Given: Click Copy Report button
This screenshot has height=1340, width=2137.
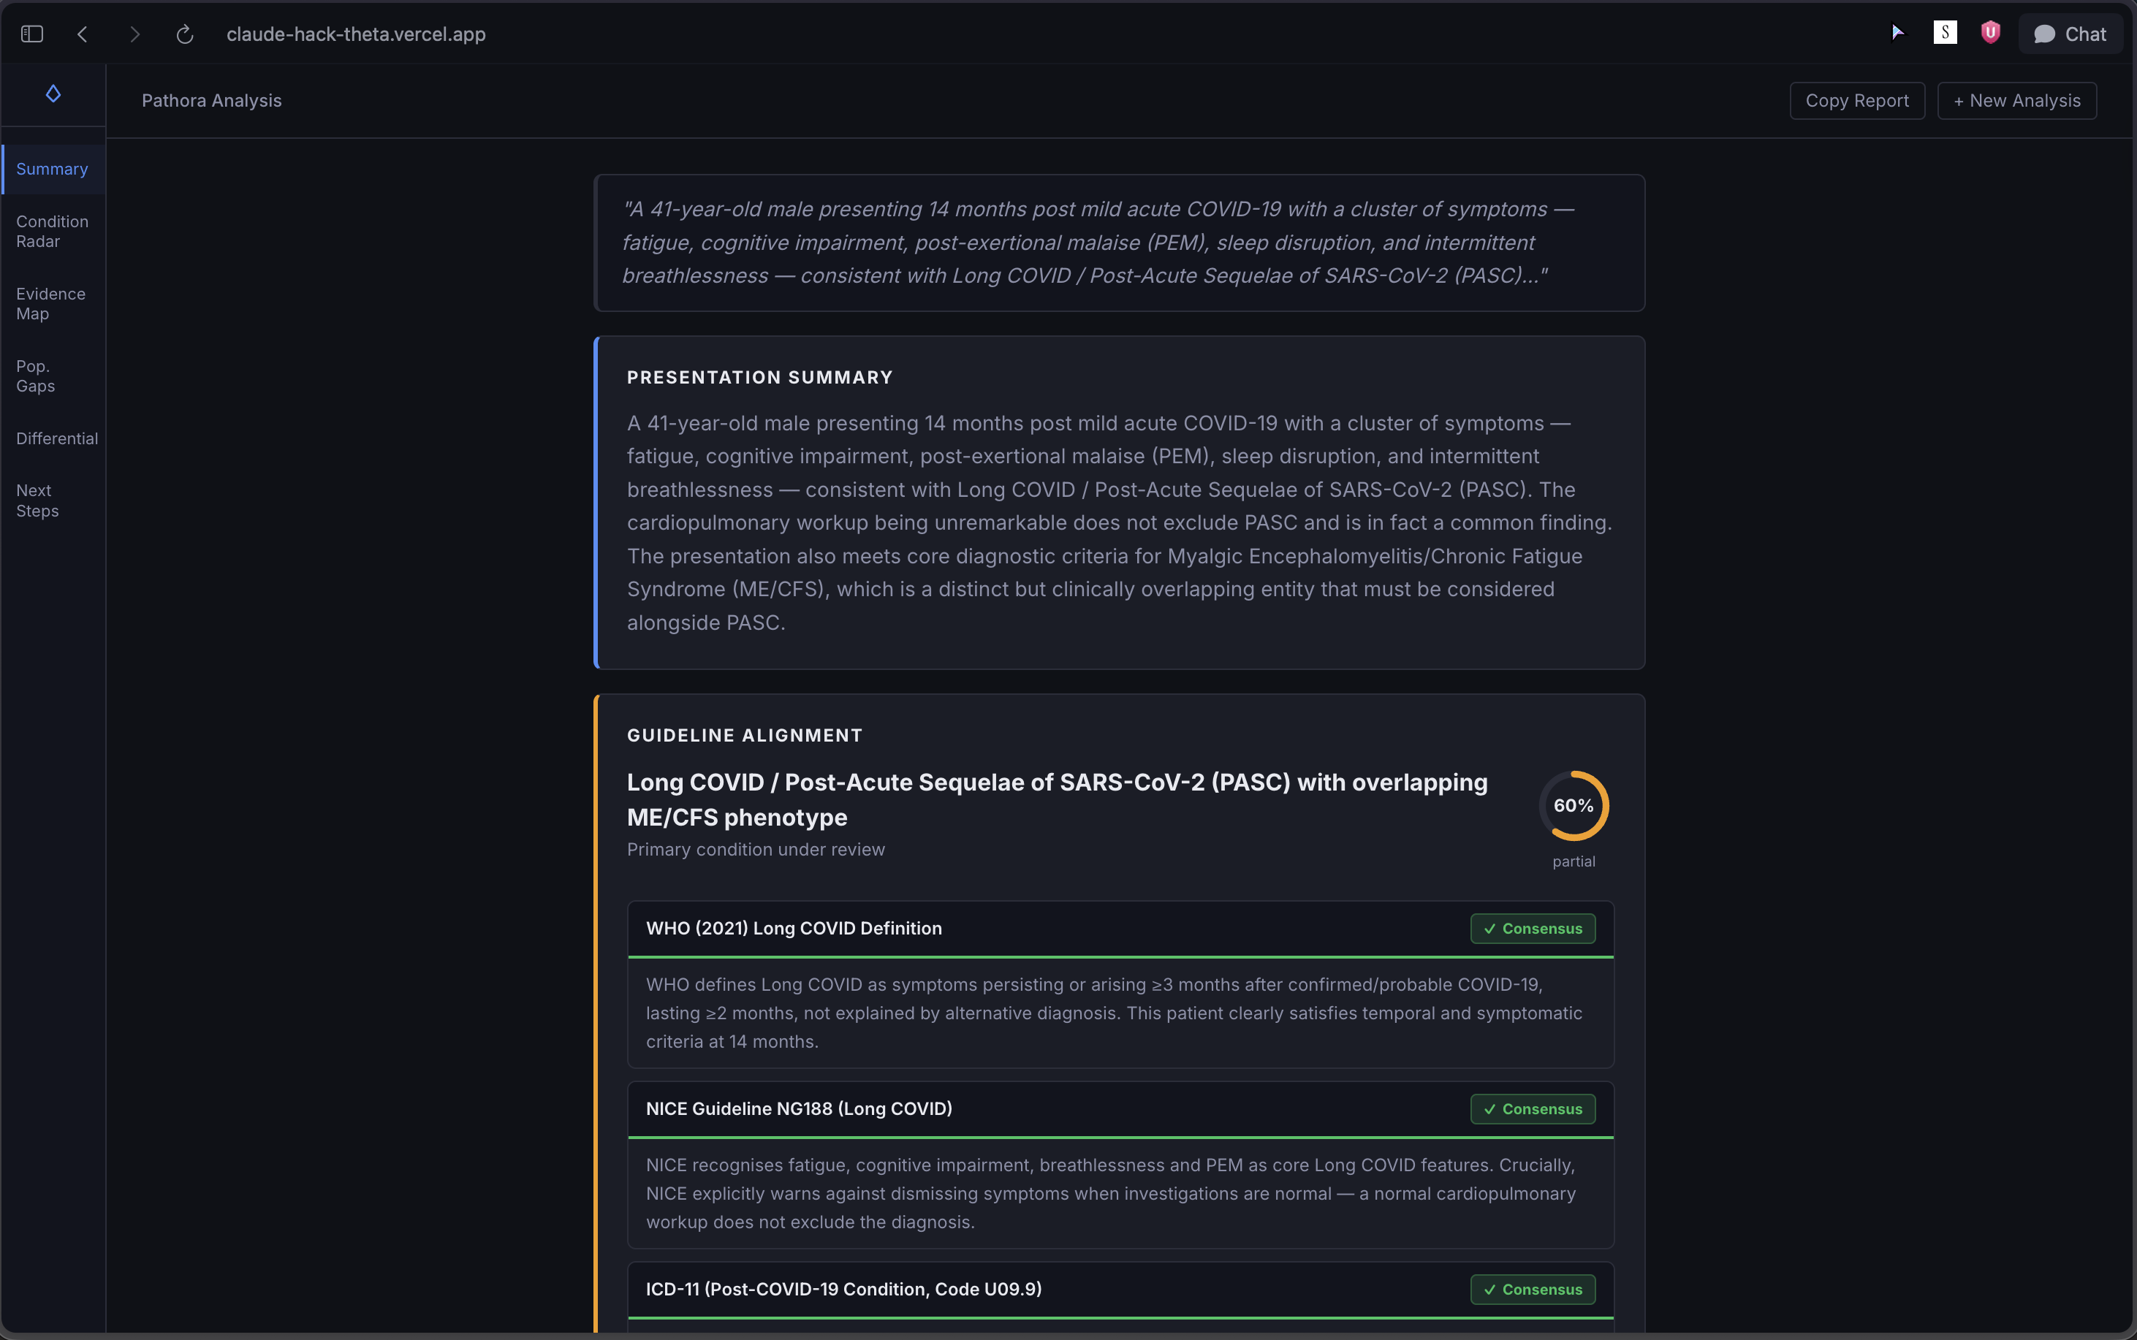Looking at the screenshot, I should (x=1857, y=101).
